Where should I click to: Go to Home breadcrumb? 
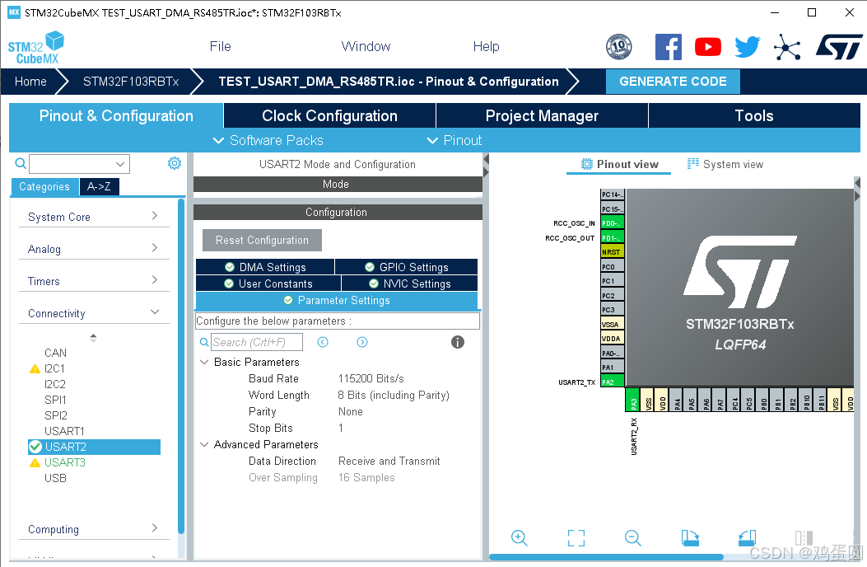[30, 82]
